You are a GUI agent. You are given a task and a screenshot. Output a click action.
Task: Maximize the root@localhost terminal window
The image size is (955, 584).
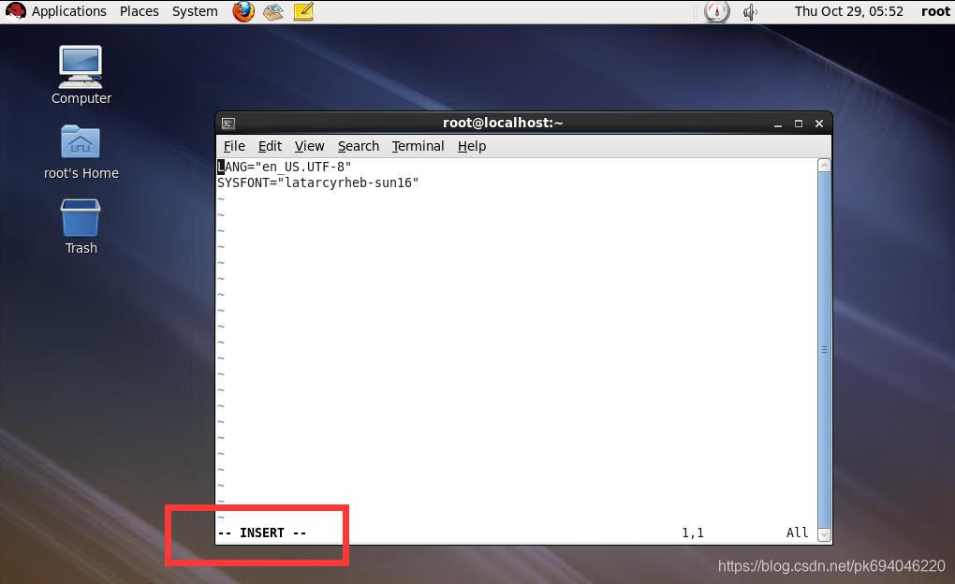click(x=799, y=124)
